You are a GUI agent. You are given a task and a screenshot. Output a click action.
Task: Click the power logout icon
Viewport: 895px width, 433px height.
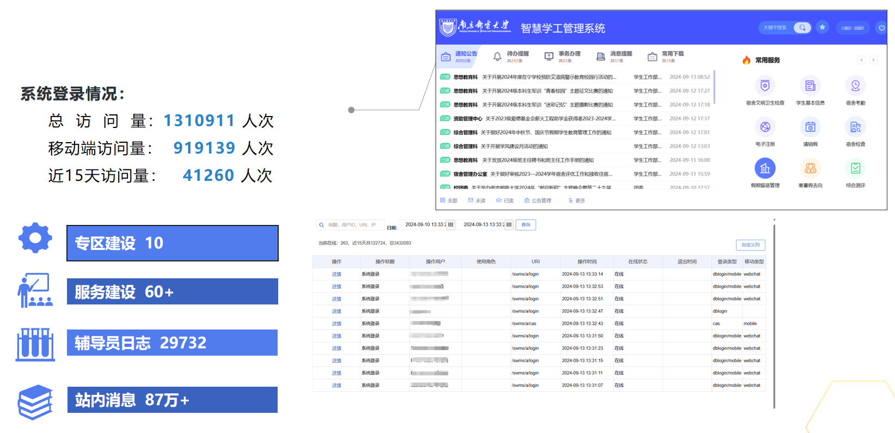point(881,27)
